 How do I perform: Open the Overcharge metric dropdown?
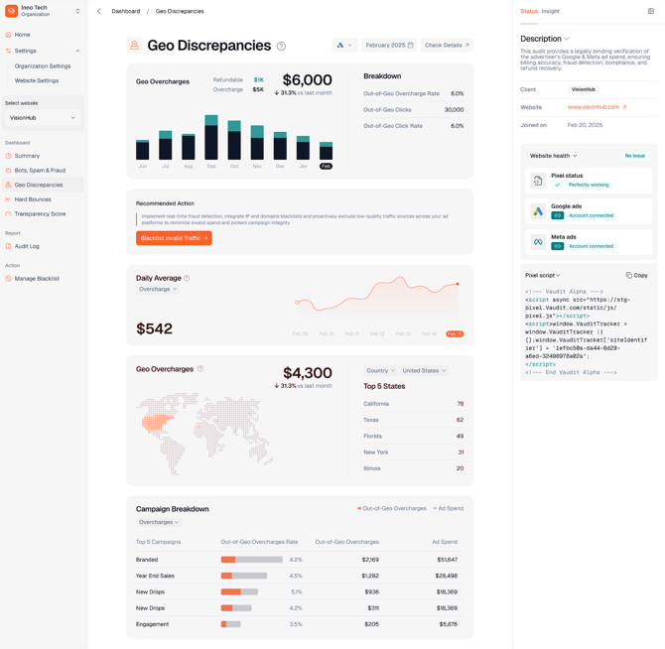click(158, 289)
